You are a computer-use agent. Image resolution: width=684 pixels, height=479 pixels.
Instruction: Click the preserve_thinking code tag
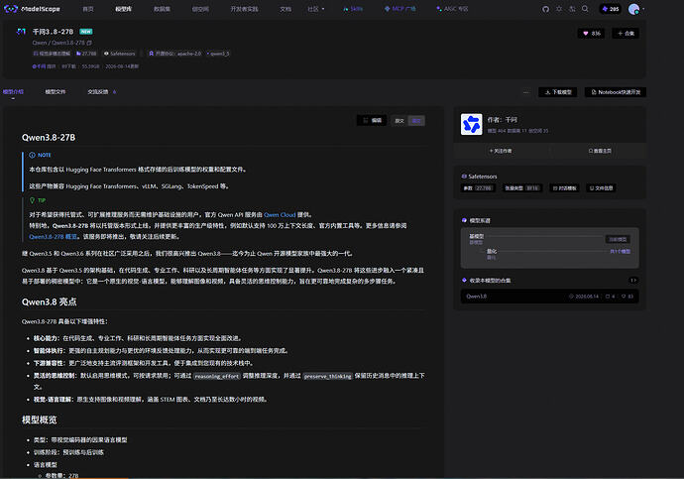coord(327,376)
